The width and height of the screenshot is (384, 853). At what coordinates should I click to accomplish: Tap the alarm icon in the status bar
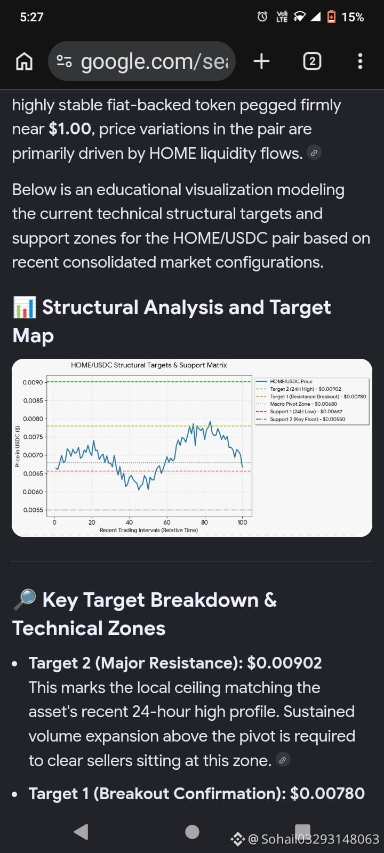262,17
